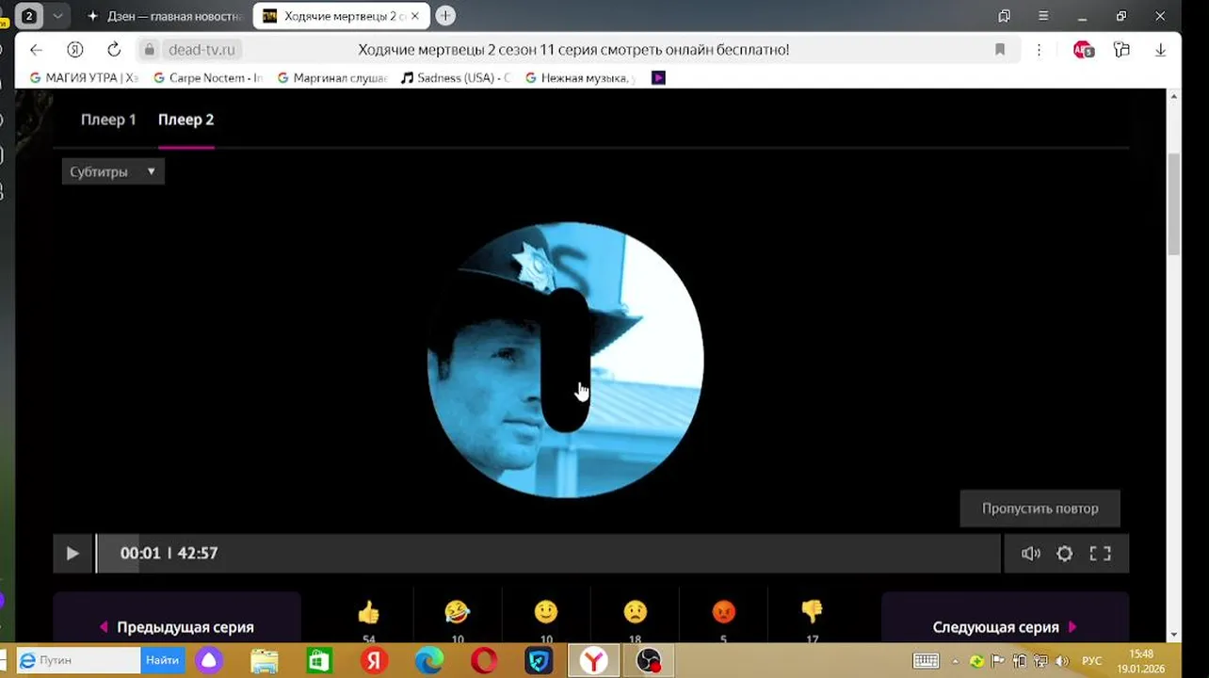Open the extensions icon next to downloads
This screenshot has width=1209, height=678.
[x=1121, y=50]
